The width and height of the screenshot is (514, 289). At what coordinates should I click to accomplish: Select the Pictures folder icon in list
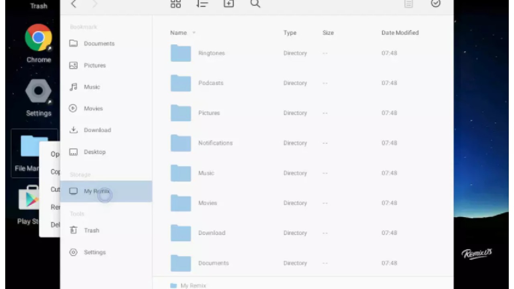point(181,113)
